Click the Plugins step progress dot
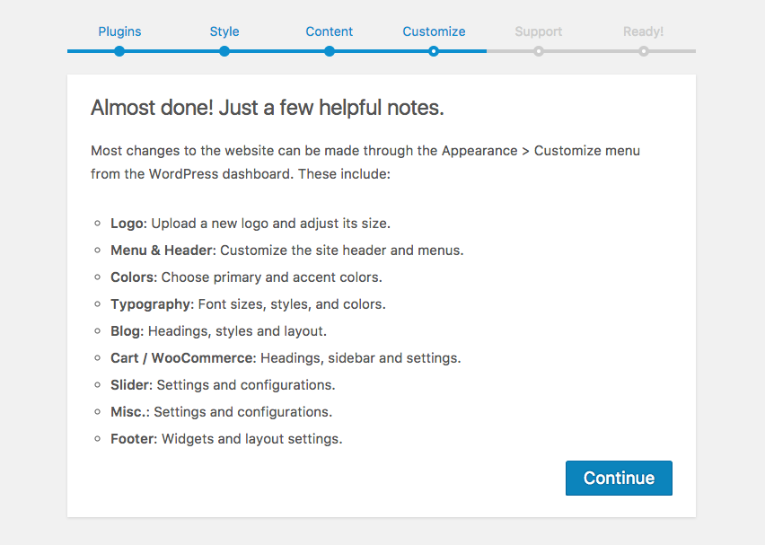This screenshot has width=765, height=545. 119,51
